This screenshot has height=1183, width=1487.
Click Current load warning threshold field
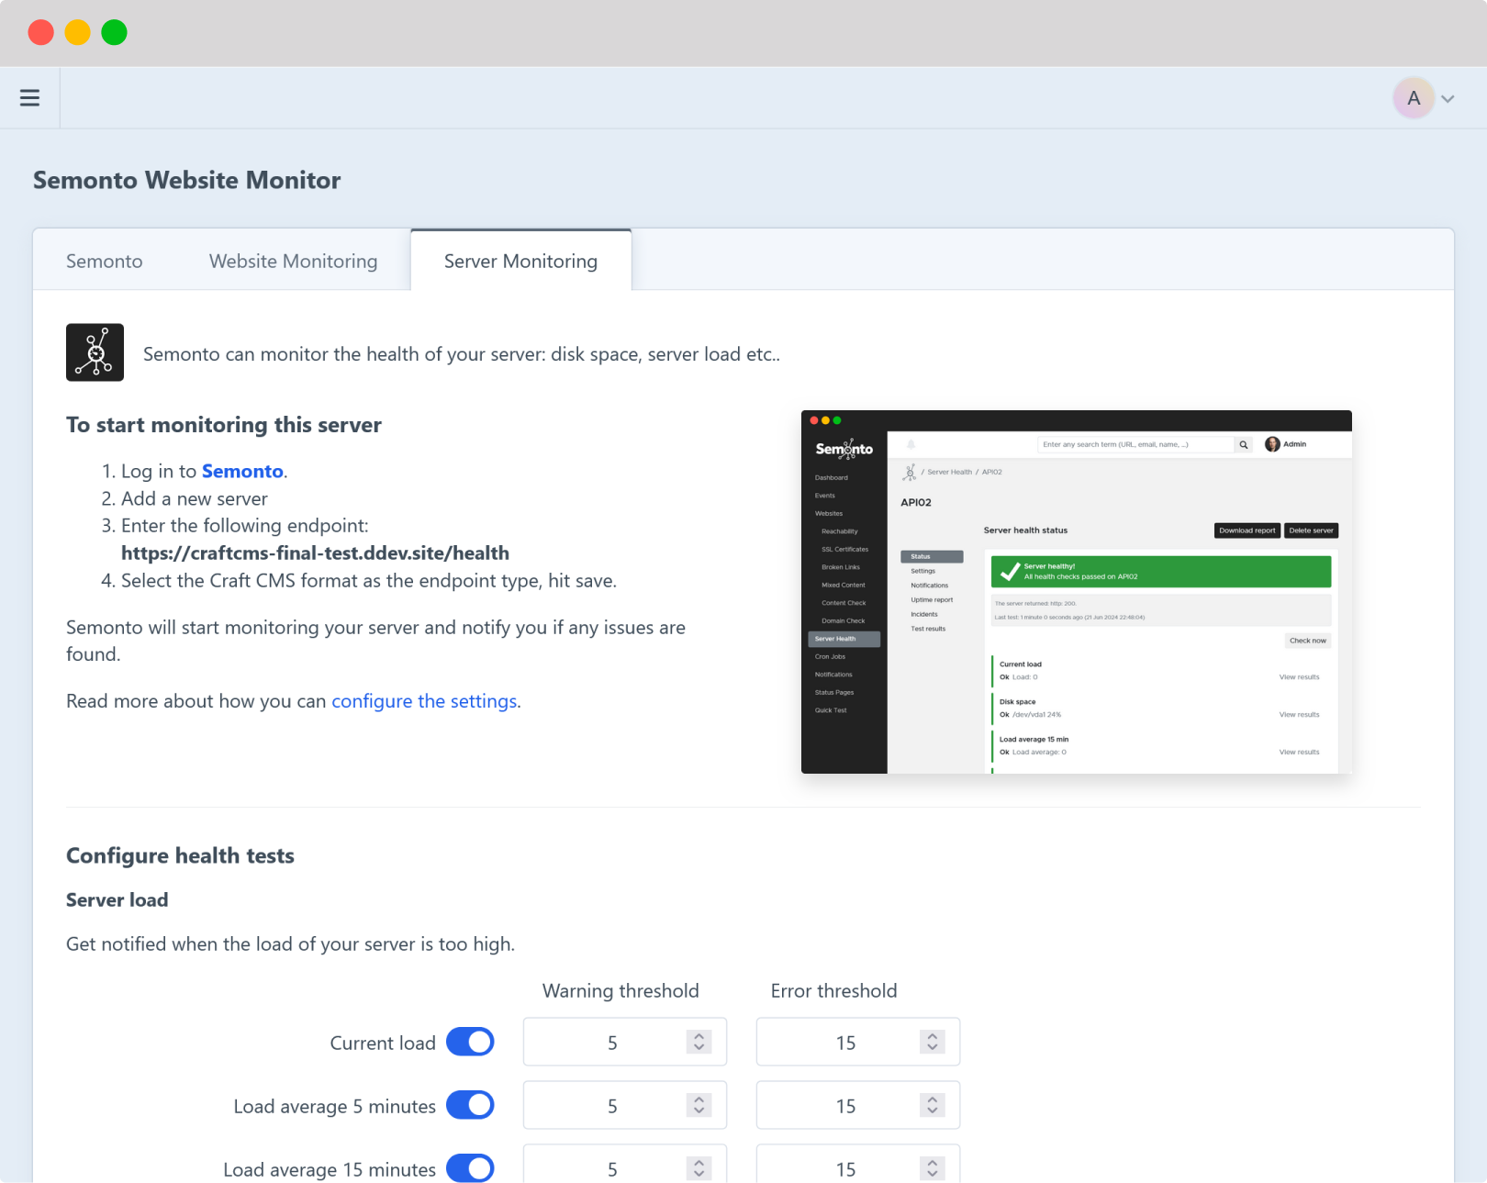point(624,1042)
